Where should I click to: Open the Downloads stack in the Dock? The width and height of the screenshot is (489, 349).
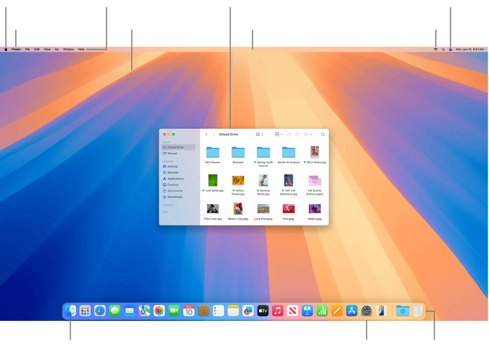[403, 311]
